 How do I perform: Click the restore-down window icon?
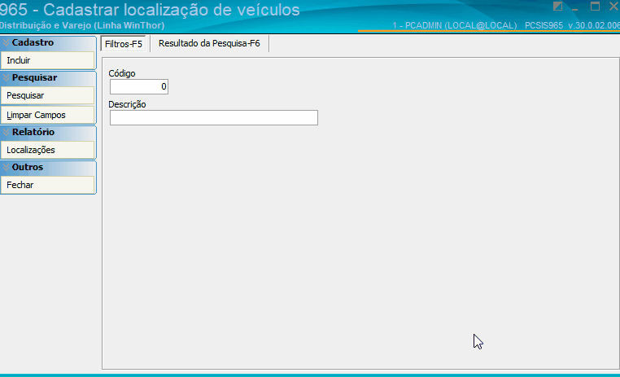click(x=557, y=6)
